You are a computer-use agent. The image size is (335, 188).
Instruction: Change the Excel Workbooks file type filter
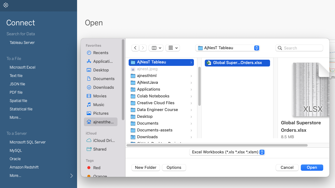pos(227,152)
